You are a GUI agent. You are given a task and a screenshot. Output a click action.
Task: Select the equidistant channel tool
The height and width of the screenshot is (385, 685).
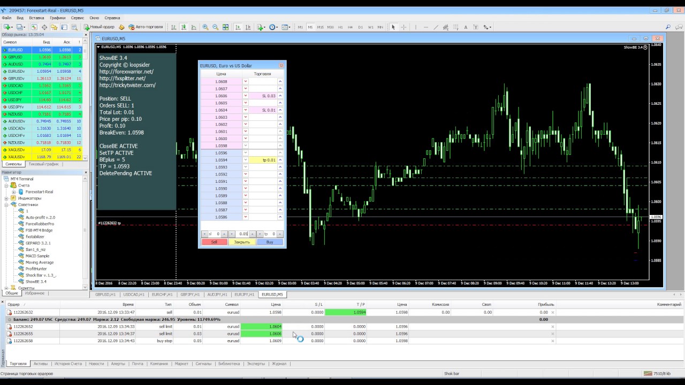point(446,27)
